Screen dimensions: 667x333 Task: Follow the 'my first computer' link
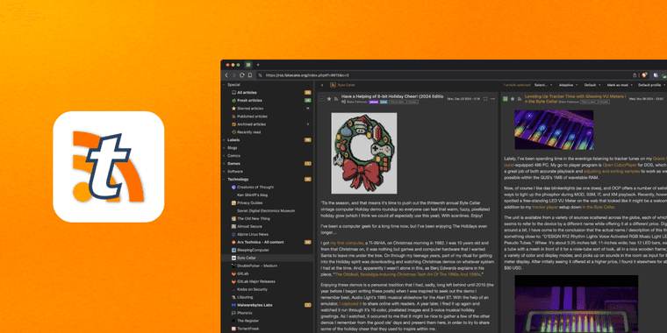(x=347, y=243)
